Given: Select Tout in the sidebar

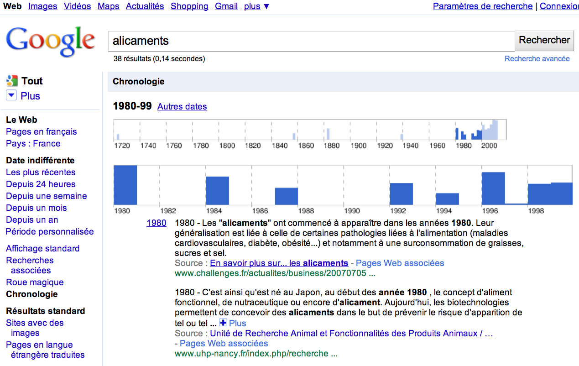Looking at the screenshot, I should pos(32,81).
